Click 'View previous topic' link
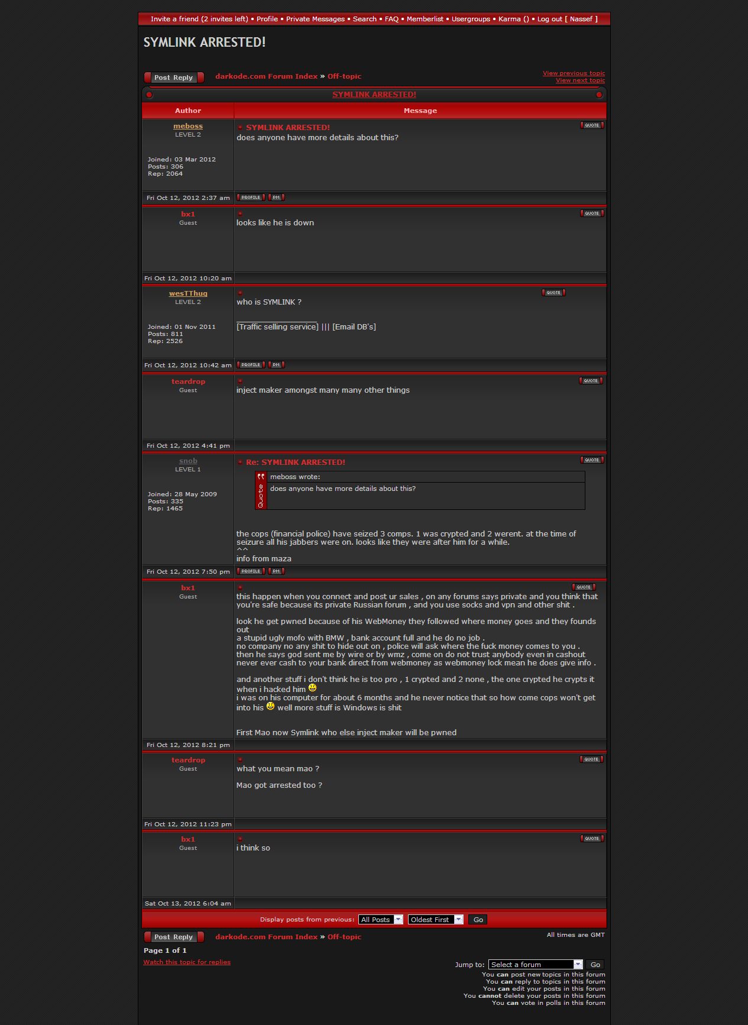This screenshot has width=748, height=1025. pyautogui.click(x=574, y=73)
